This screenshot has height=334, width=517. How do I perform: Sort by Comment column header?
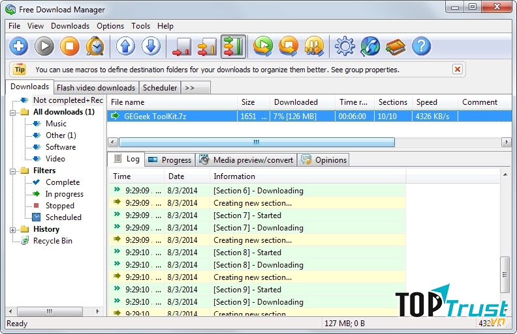(484, 102)
